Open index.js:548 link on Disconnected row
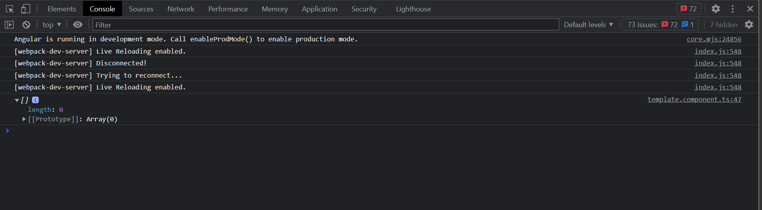This screenshot has width=762, height=210. pos(718,63)
